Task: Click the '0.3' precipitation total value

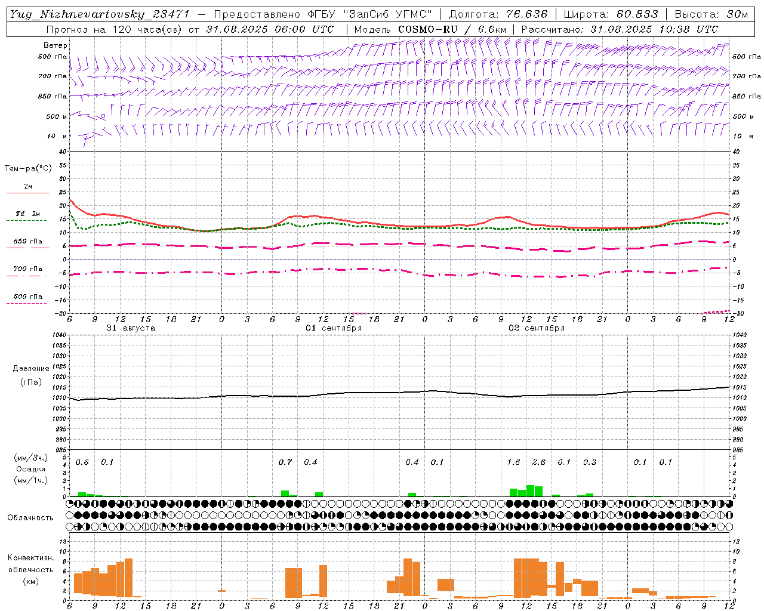Action: click(590, 462)
